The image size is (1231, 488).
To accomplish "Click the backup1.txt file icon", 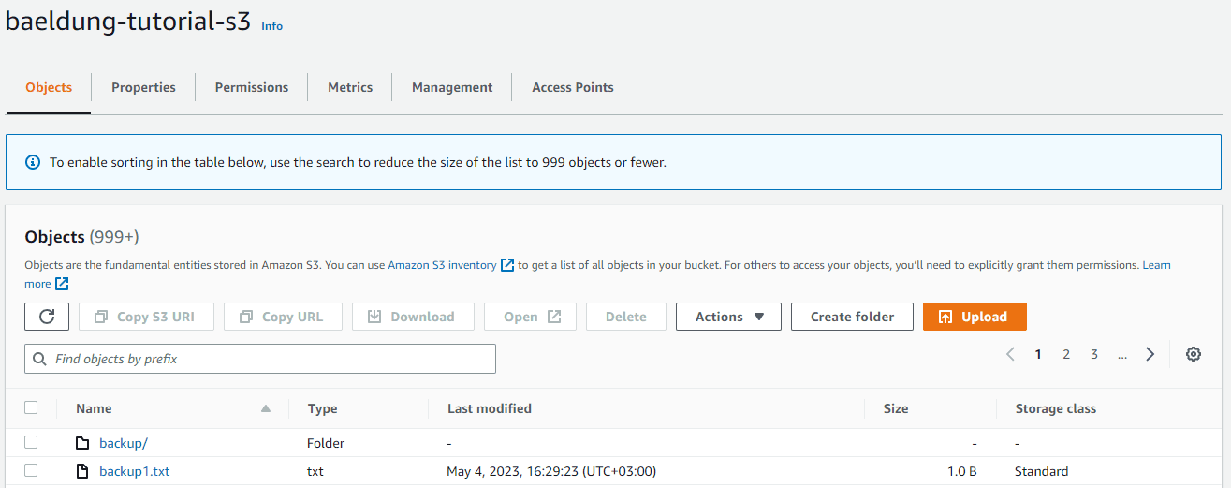I will [x=82, y=471].
